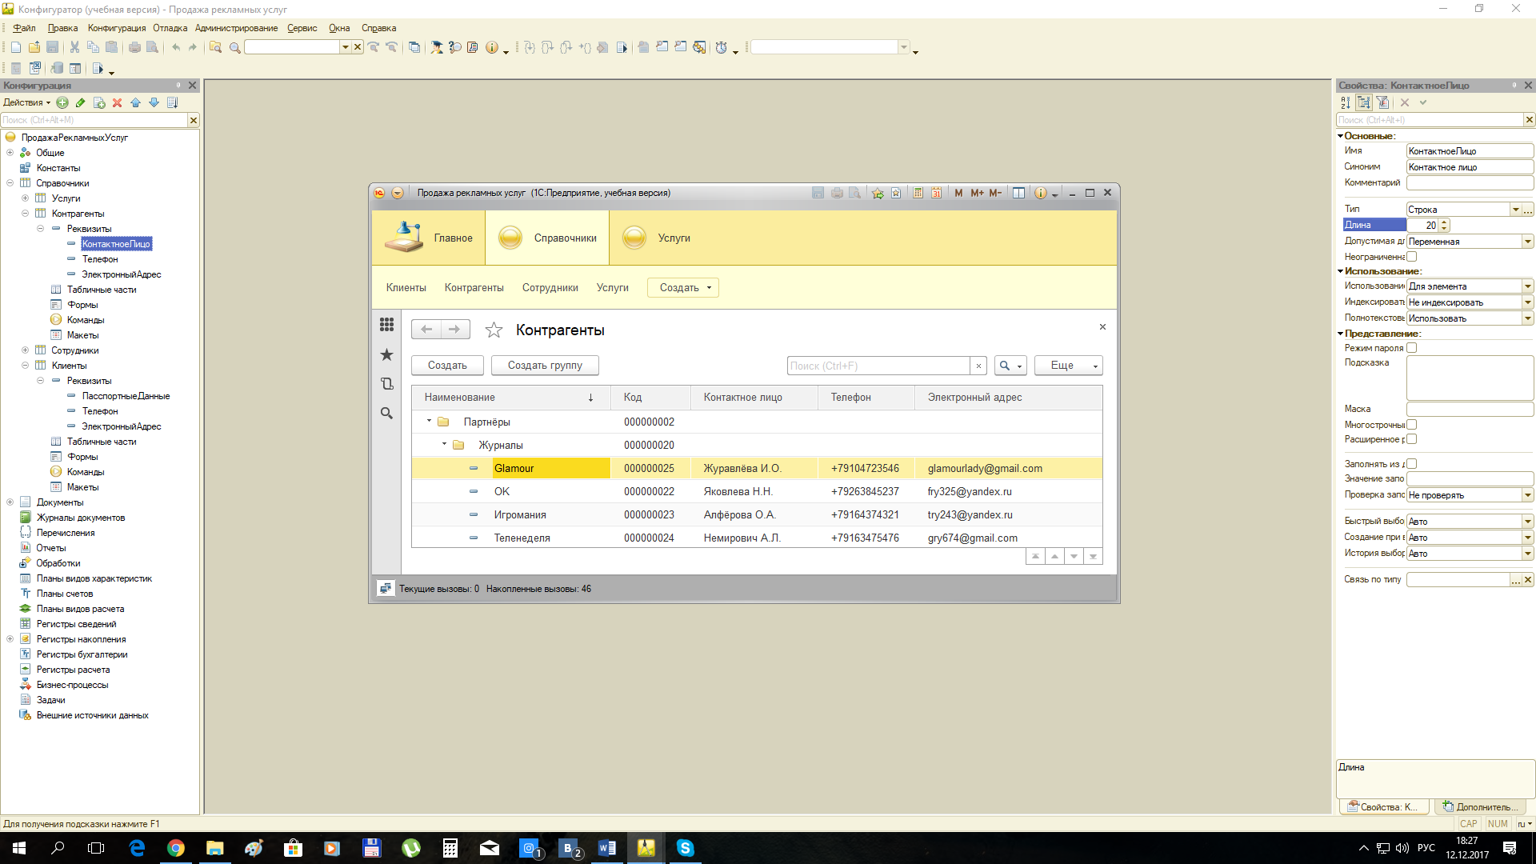
Task: Click alphabetical sort icon in properties panel
Action: (x=1345, y=102)
